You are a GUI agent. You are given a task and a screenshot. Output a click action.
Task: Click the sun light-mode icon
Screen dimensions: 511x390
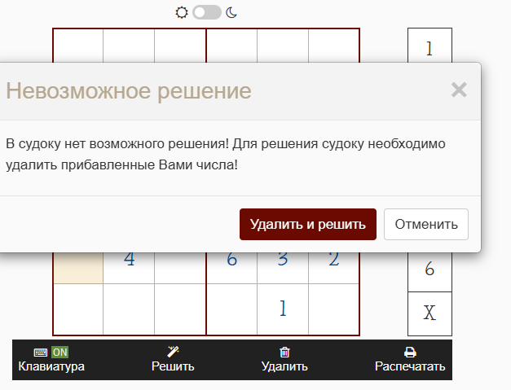tap(182, 13)
